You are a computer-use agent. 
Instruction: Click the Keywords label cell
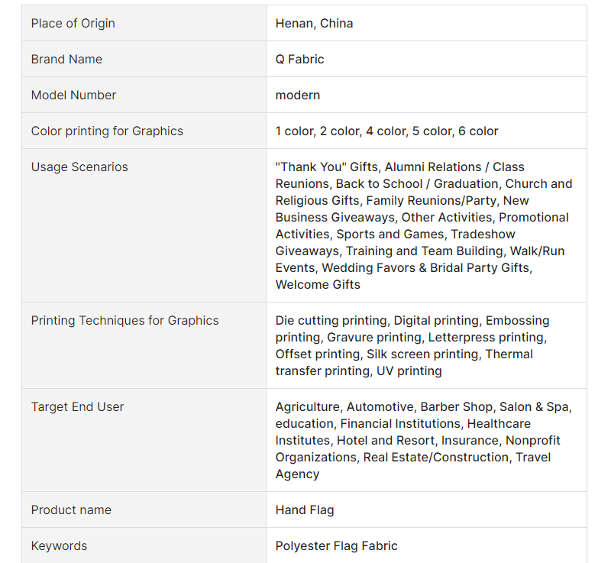(144, 545)
